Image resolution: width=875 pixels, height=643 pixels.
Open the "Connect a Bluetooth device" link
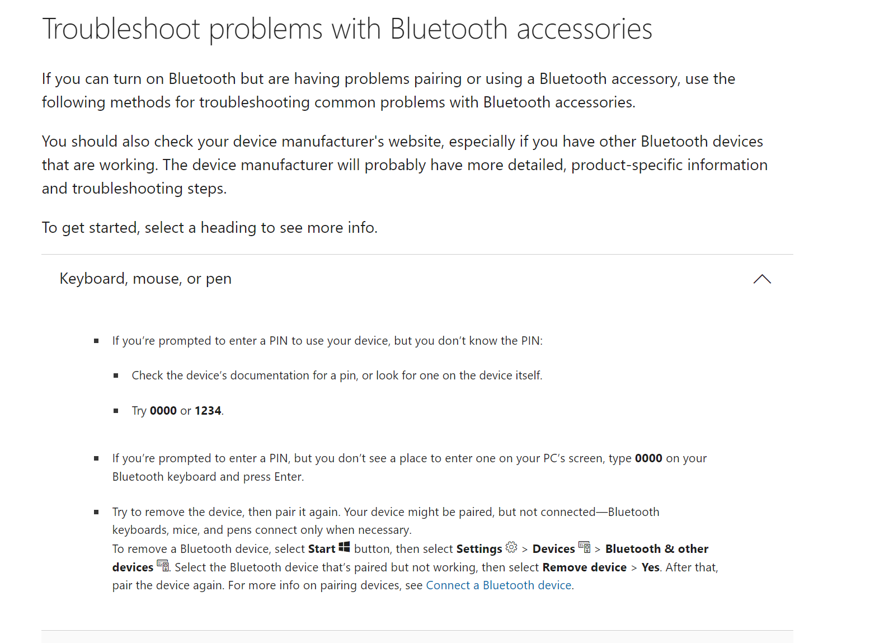click(498, 585)
